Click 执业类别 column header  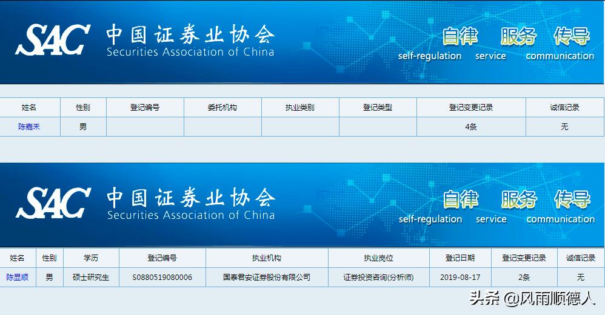pos(300,107)
